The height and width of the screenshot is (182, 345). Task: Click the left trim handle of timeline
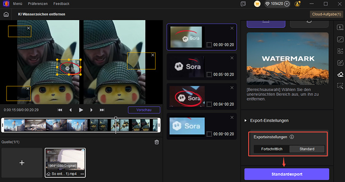3,125
